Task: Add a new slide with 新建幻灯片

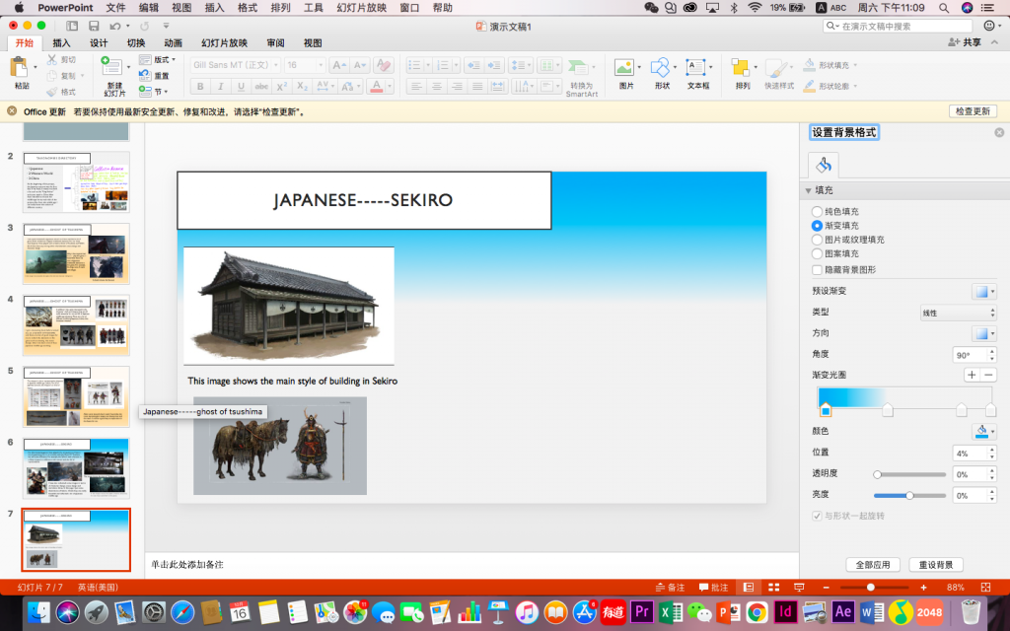Action: click(x=113, y=76)
